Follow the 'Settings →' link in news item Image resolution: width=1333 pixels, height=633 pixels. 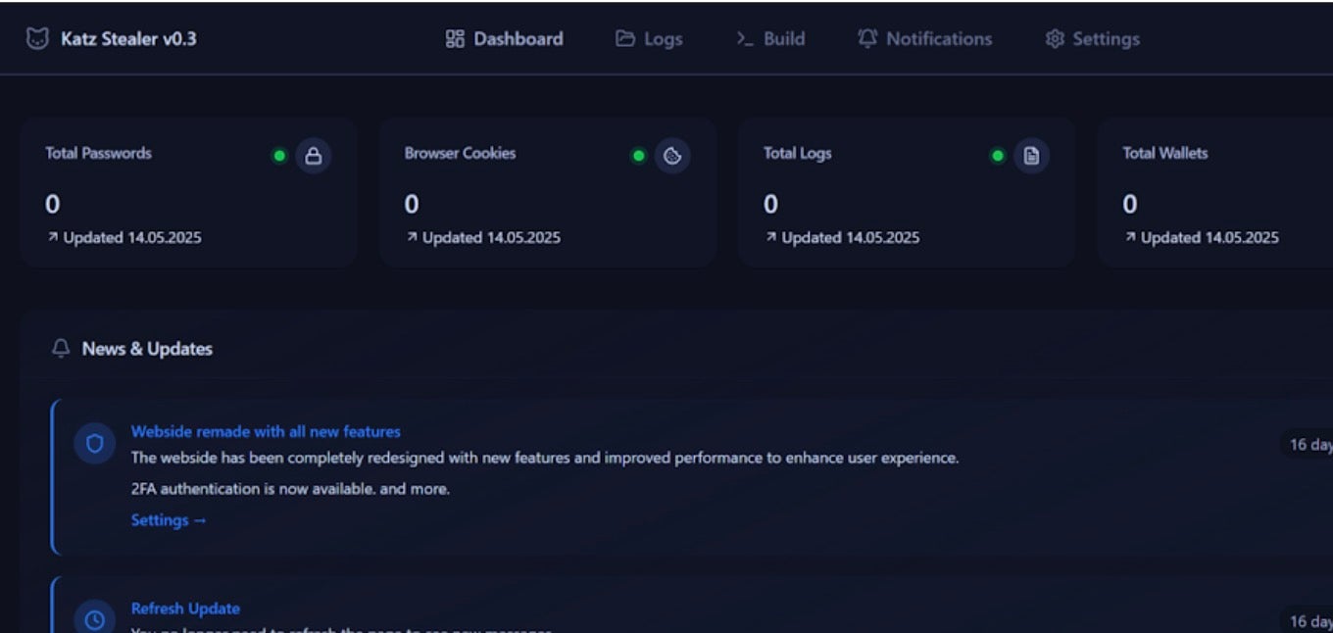click(x=169, y=520)
